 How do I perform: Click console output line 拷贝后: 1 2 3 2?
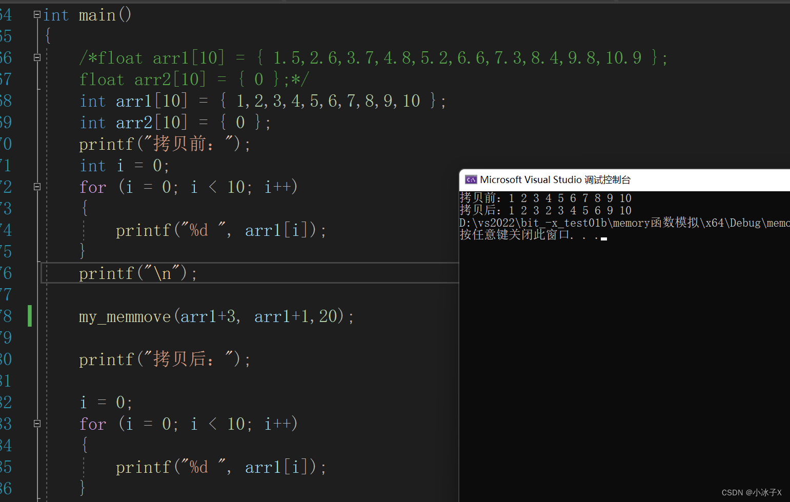click(x=545, y=210)
